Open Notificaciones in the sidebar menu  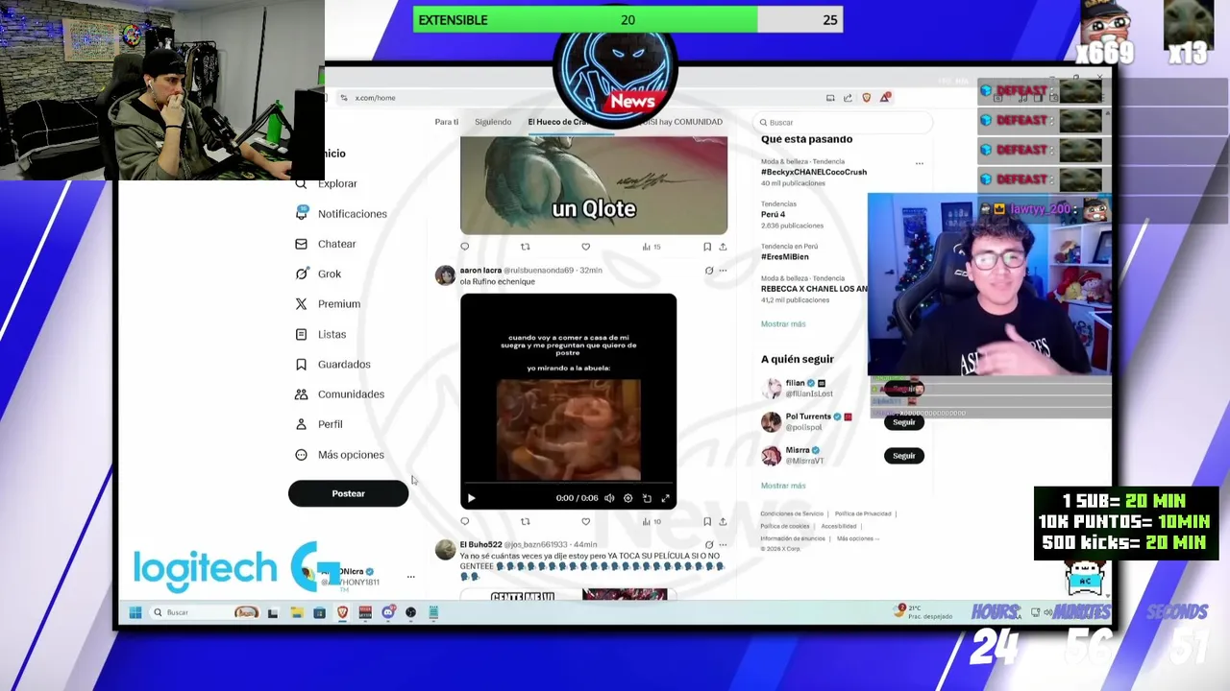pos(353,214)
